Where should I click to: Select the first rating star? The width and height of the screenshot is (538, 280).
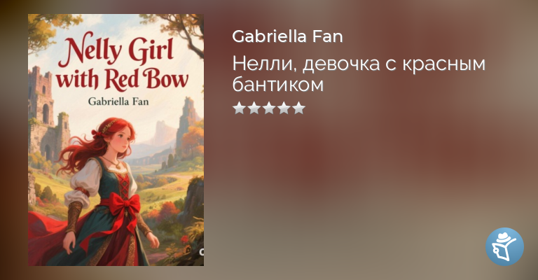pyautogui.click(x=239, y=108)
